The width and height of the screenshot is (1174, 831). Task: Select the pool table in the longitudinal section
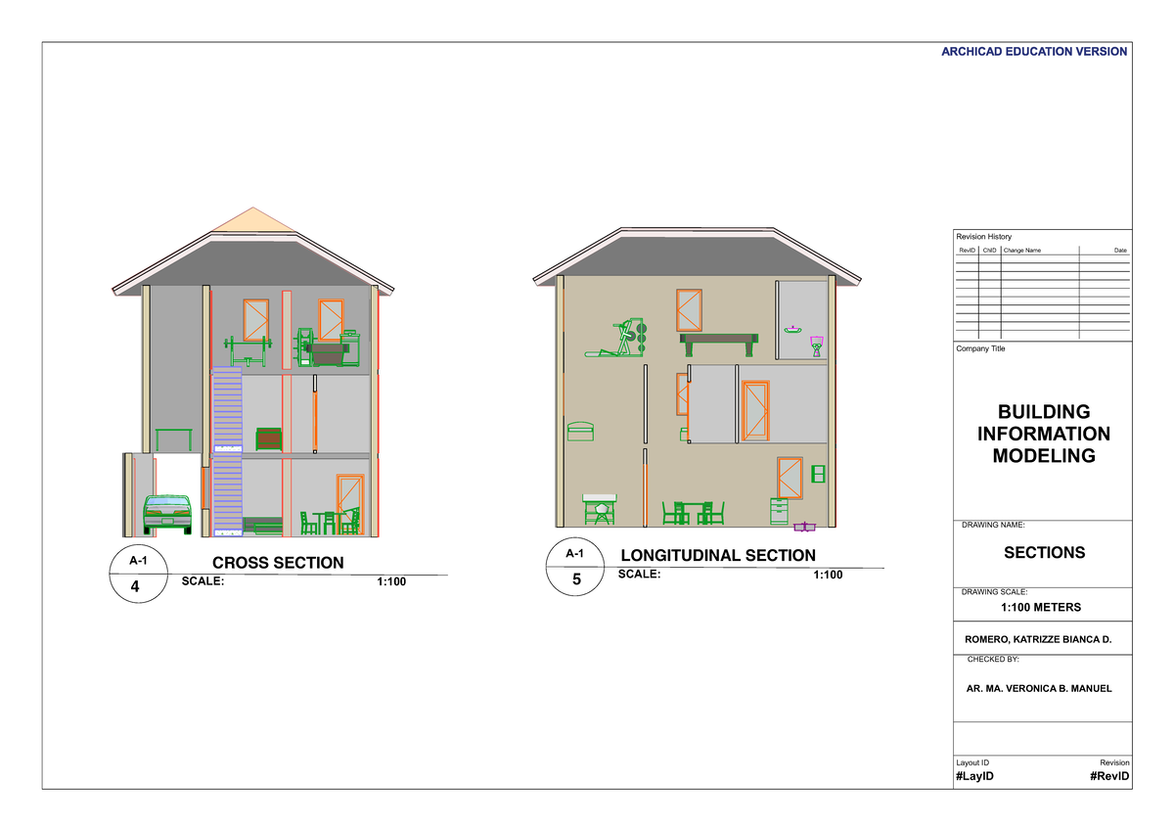coord(719,344)
